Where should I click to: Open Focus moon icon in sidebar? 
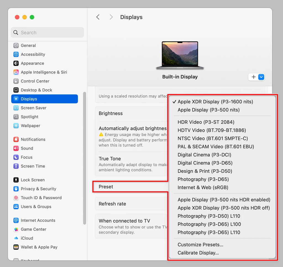[x=16, y=157]
